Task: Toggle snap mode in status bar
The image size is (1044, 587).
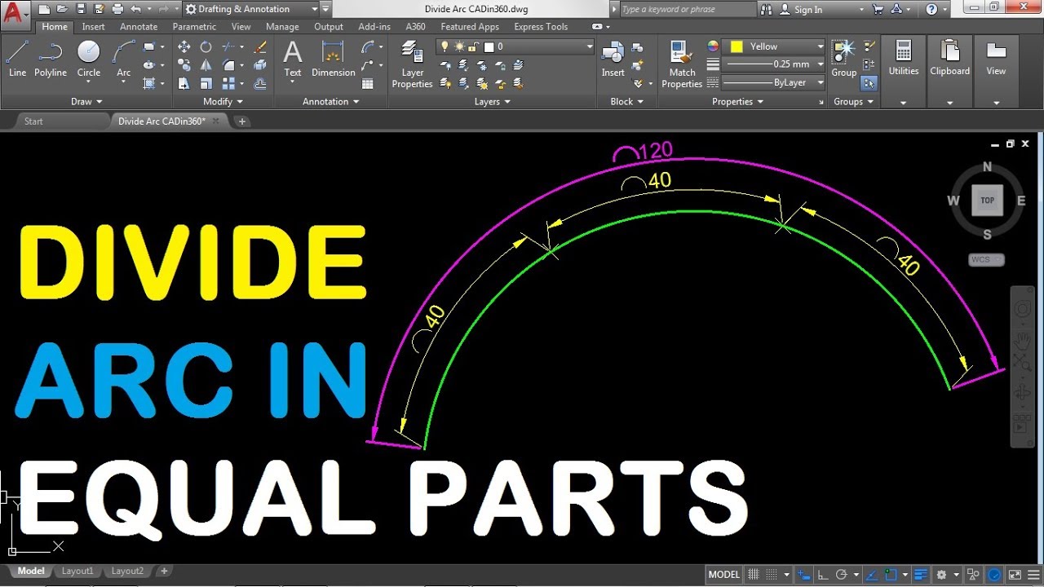Action: click(772, 574)
